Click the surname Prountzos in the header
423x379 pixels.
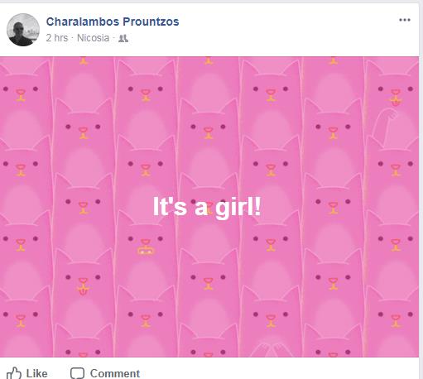click(151, 22)
